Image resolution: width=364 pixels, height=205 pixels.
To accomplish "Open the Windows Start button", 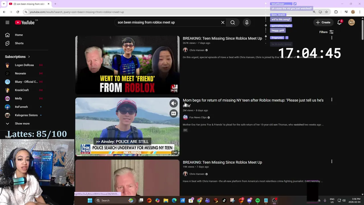I will pyautogui.click(x=90, y=200).
